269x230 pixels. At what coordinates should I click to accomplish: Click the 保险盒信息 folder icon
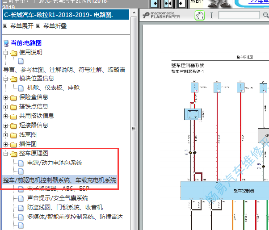click(13, 97)
